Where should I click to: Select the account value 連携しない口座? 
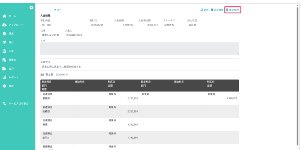[50, 35]
